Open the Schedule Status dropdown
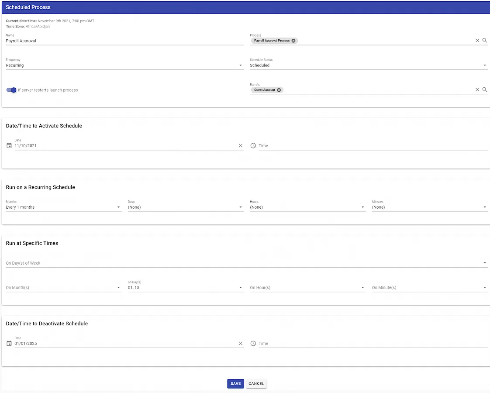The width and height of the screenshot is (490, 393). (x=369, y=65)
